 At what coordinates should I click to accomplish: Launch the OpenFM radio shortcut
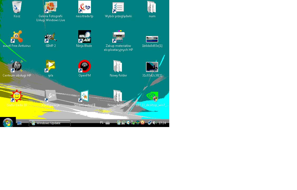click(x=84, y=66)
